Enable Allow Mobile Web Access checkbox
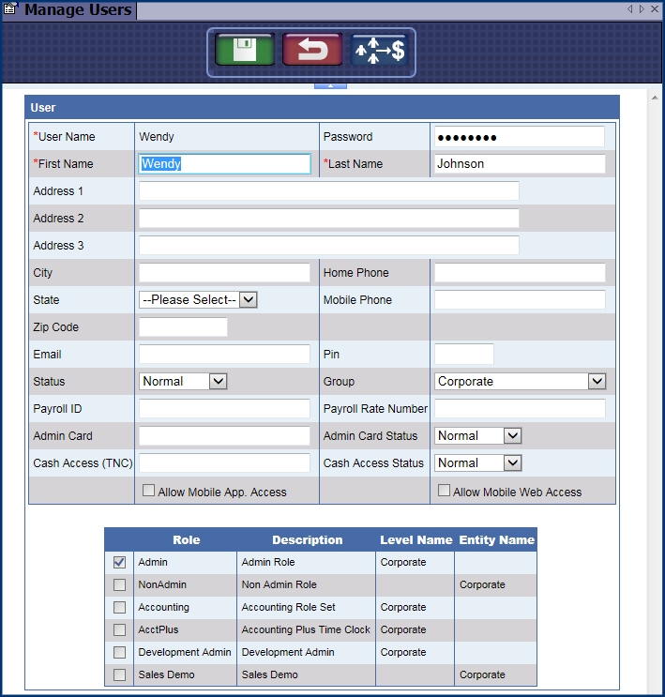Screen dimensions: 665x697 445,491
